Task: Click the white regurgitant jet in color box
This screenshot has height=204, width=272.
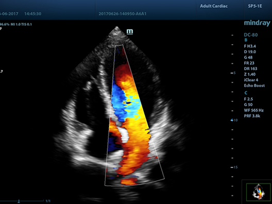Action: click(124, 134)
